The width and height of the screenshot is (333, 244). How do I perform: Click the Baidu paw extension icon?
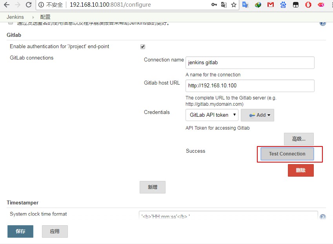point(283,5)
